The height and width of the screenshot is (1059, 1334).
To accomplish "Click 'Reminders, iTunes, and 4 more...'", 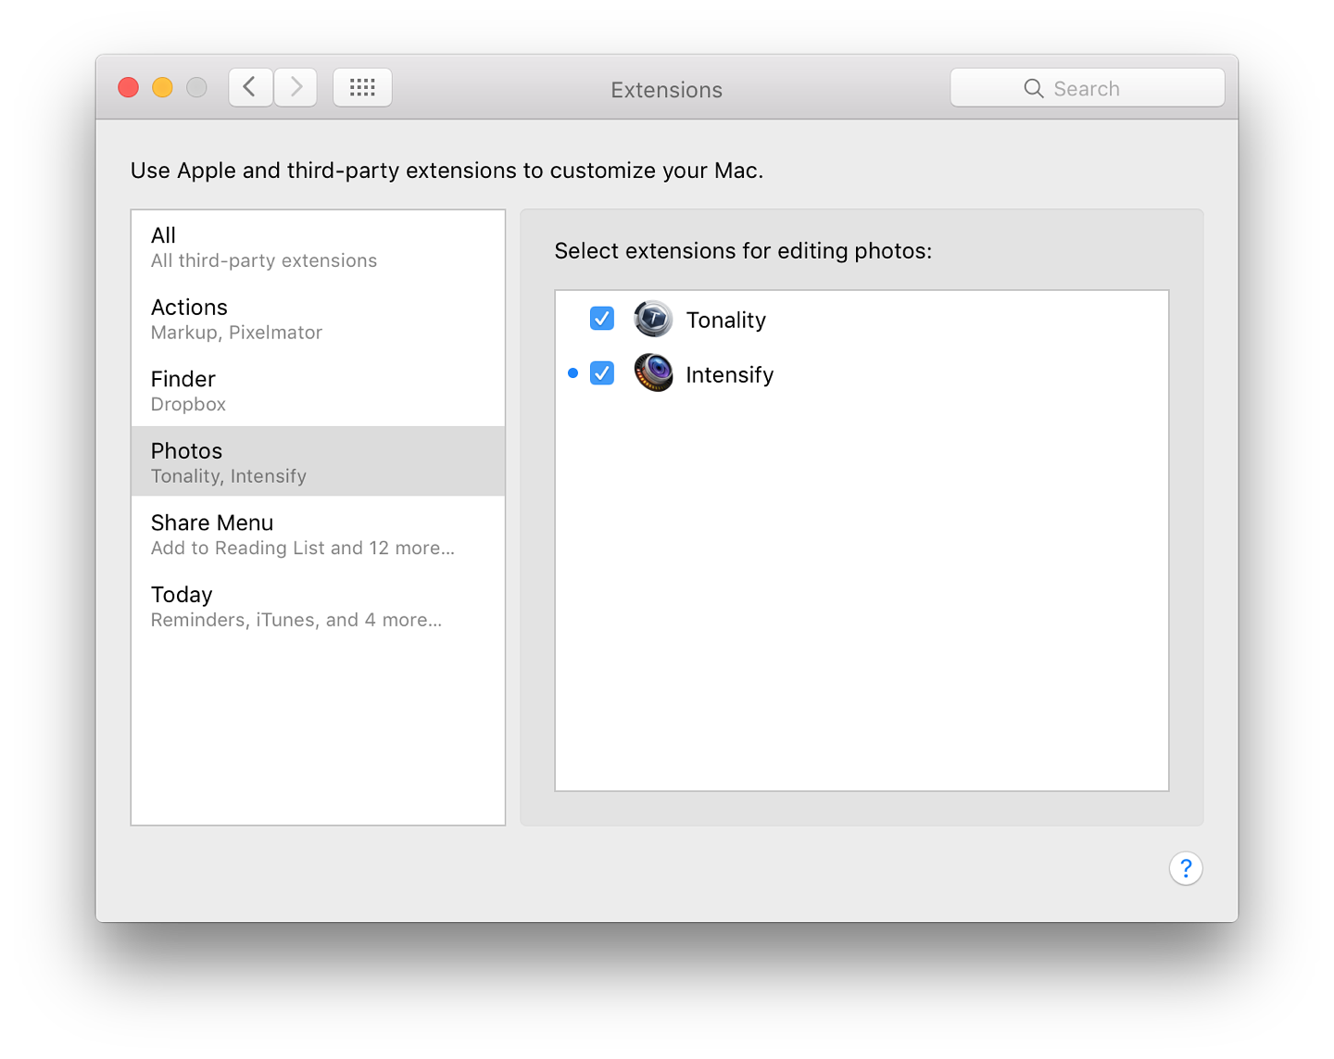I will click(x=296, y=620).
